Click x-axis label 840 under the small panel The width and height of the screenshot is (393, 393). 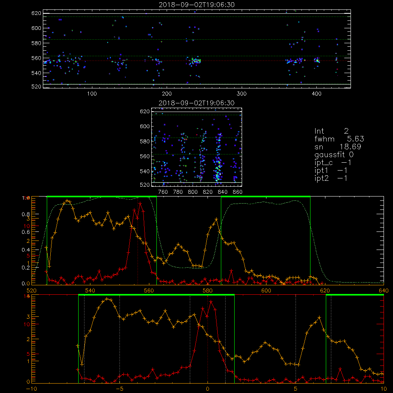(222, 192)
